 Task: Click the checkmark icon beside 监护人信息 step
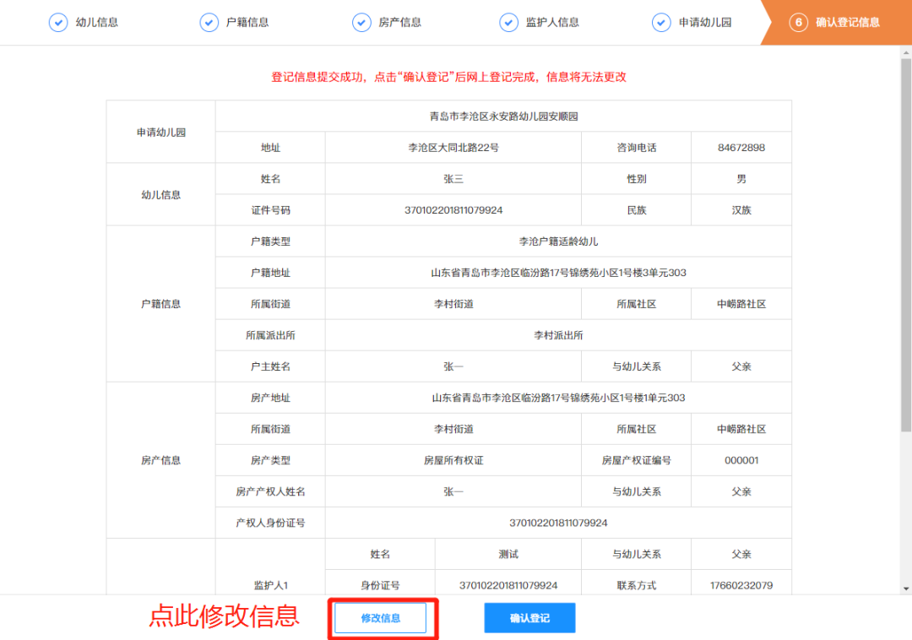pos(508,23)
